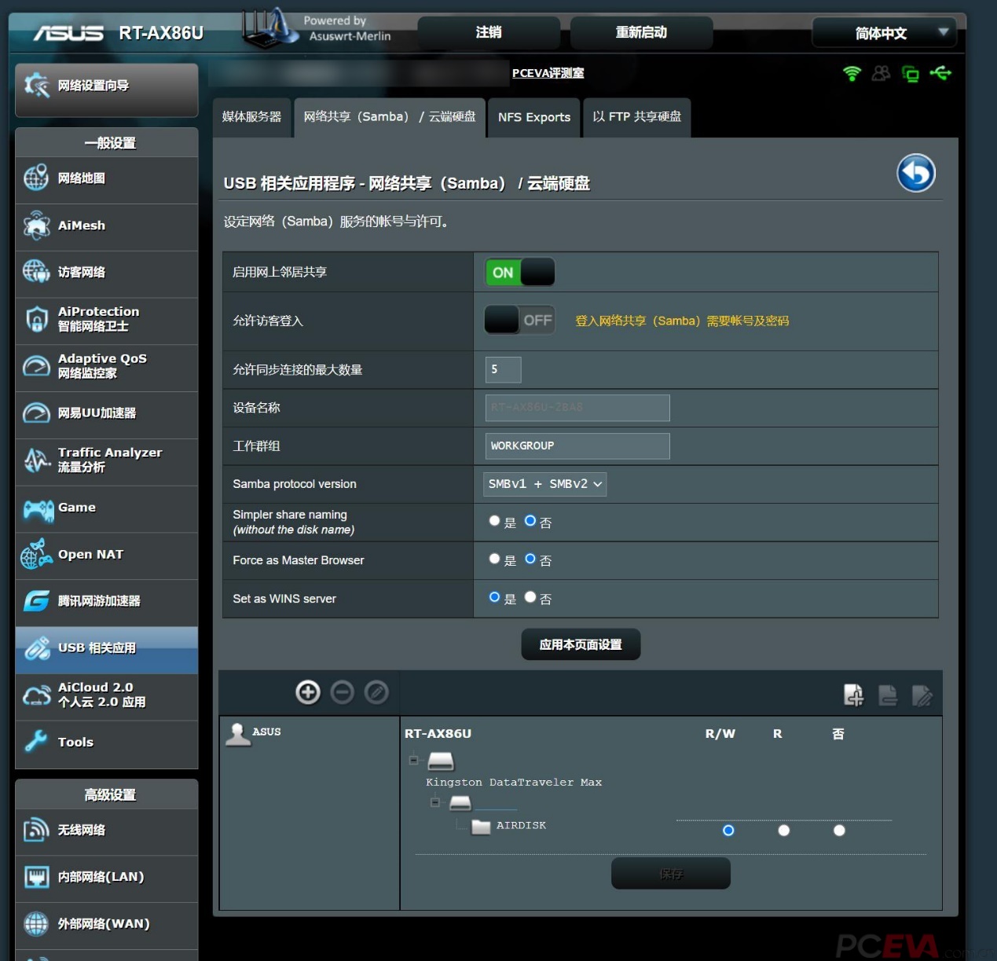The width and height of the screenshot is (997, 961).
Task: Enable 允许访客登入 switch
Action: pos(519,319)
